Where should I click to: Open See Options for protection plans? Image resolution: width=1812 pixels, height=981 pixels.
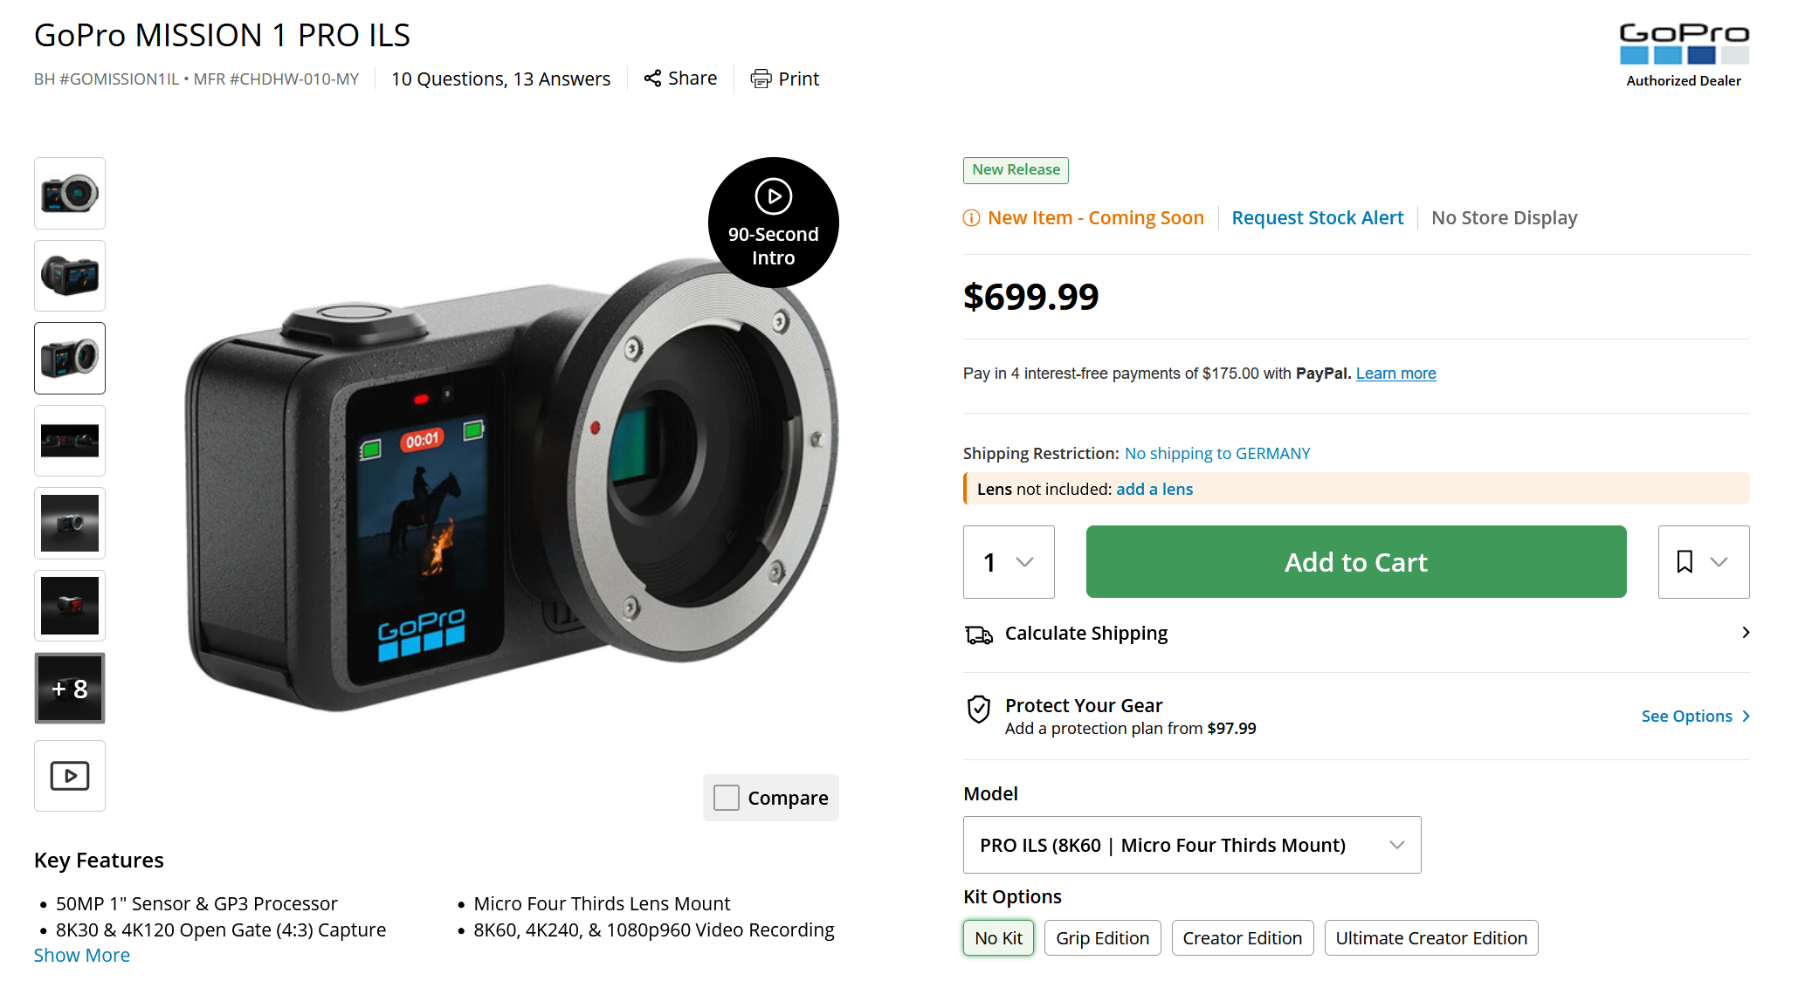point(1696,717)
